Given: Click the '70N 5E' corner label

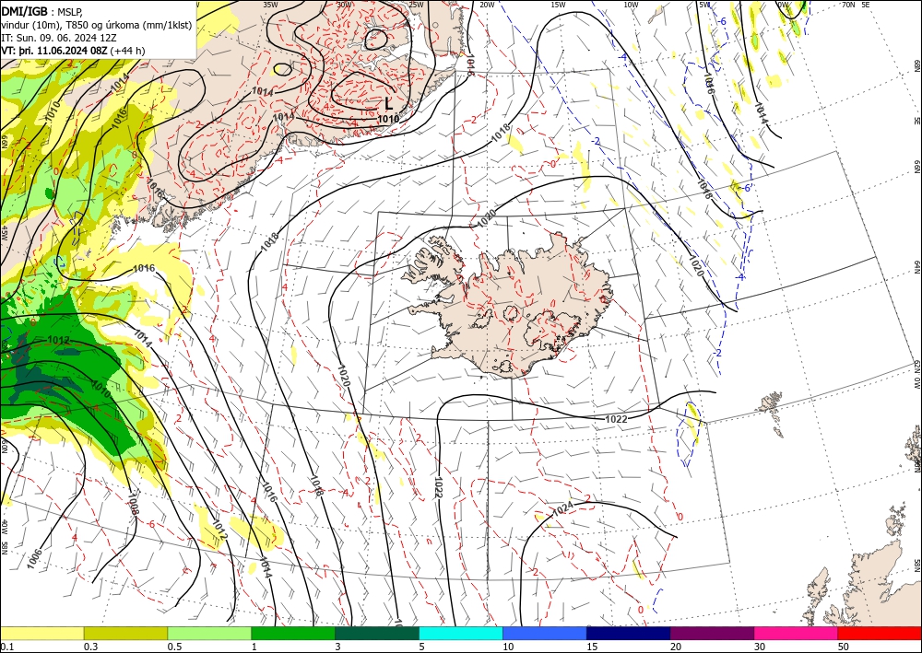Looking at the screenshot, I should tap(856, 5).
